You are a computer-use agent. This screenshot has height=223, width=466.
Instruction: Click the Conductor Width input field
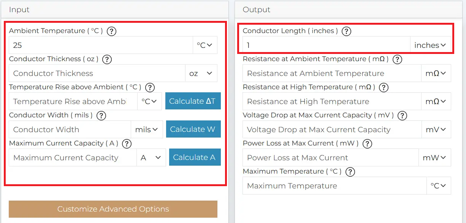click(x=68, y=129)
